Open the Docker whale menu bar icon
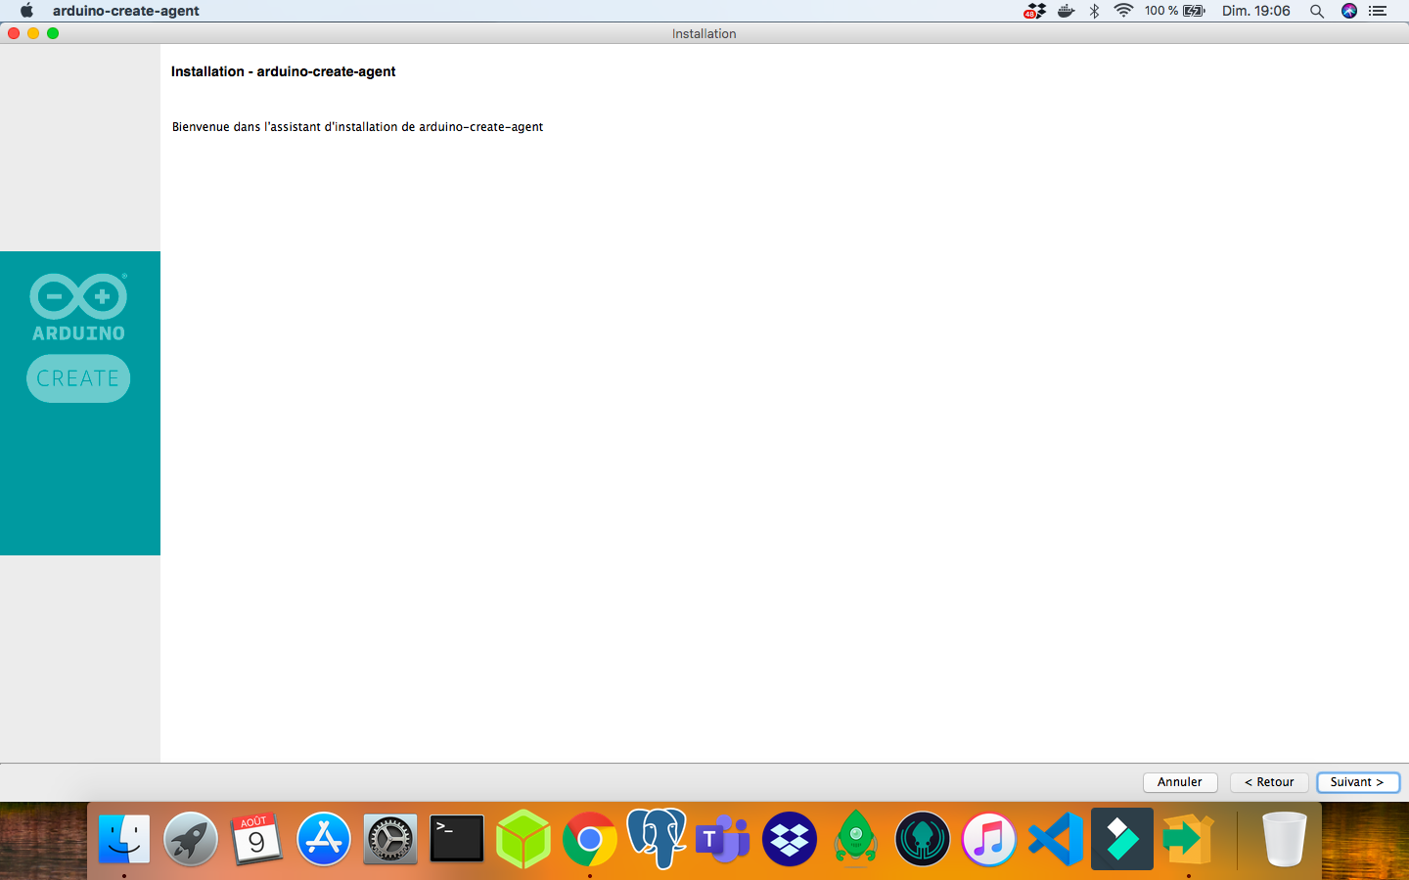The width and height of the screenshot is (1409, 880). click(1067, 11)
